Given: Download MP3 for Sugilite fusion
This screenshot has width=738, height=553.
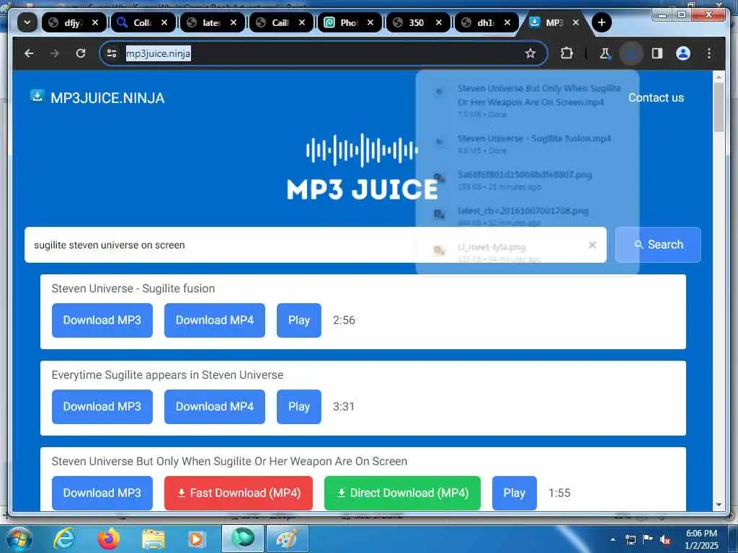Looking at the screenshot, I should coord(102,320).
